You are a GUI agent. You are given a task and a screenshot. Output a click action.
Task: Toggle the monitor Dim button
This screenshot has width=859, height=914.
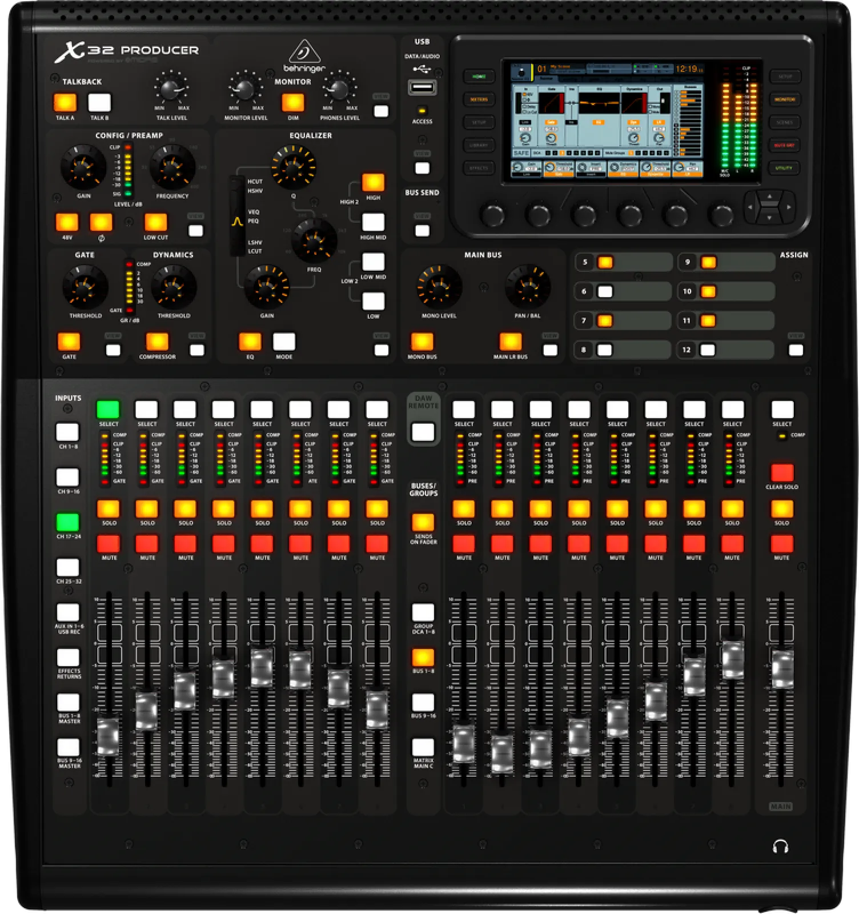pyautogui.click(x=293, y=103)
